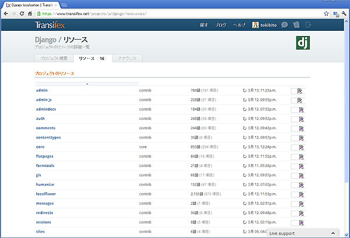Open the core resource link

tap(40, 147)
